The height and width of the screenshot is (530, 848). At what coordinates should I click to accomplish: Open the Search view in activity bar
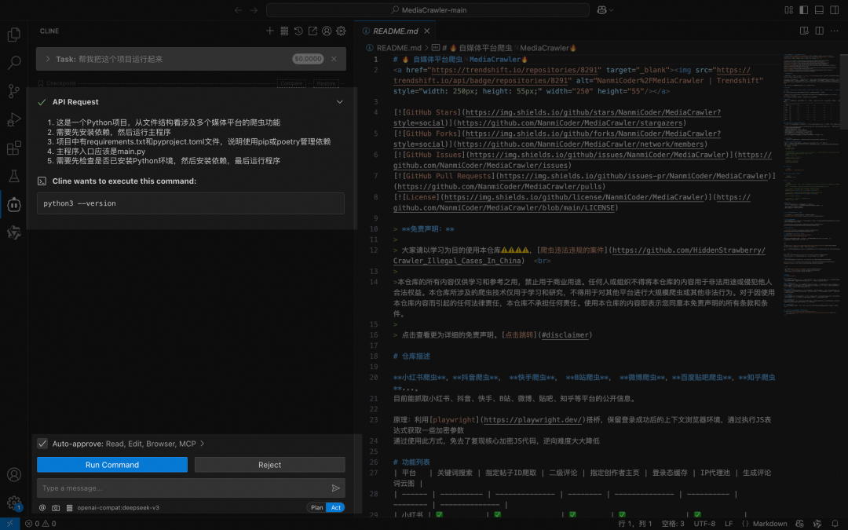point(14,63)
